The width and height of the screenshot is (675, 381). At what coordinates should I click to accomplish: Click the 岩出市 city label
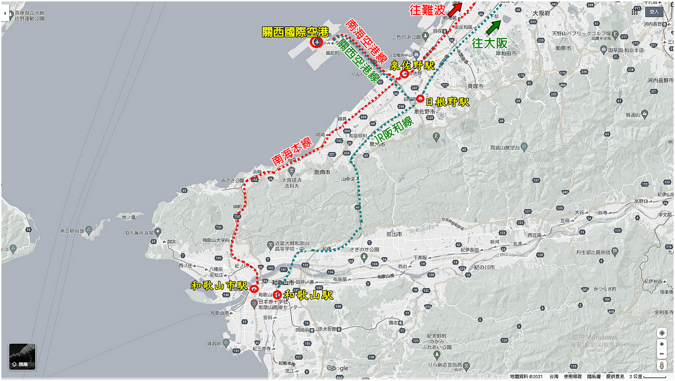394,234
